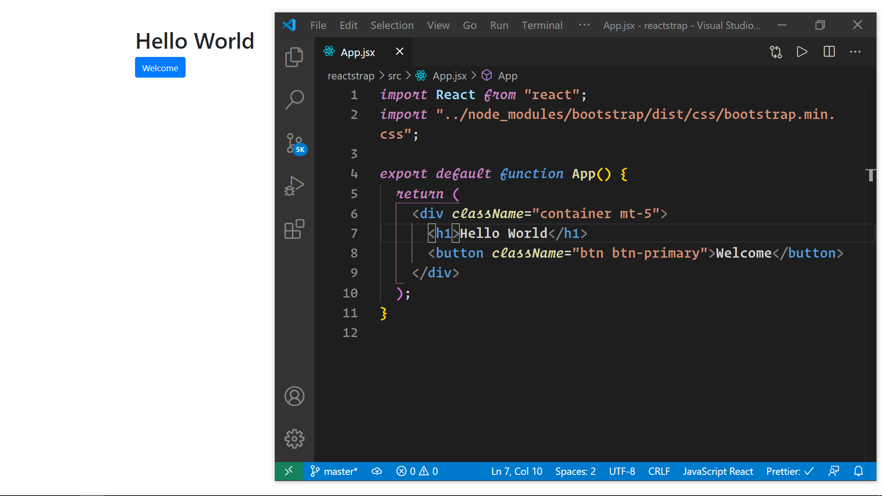Split the editor to the side
This screenshot has height=496, width=882.
[x=828, y=51]
